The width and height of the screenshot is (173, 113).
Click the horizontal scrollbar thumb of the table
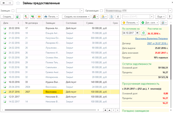pyautogui.click(x=28, y=110)
